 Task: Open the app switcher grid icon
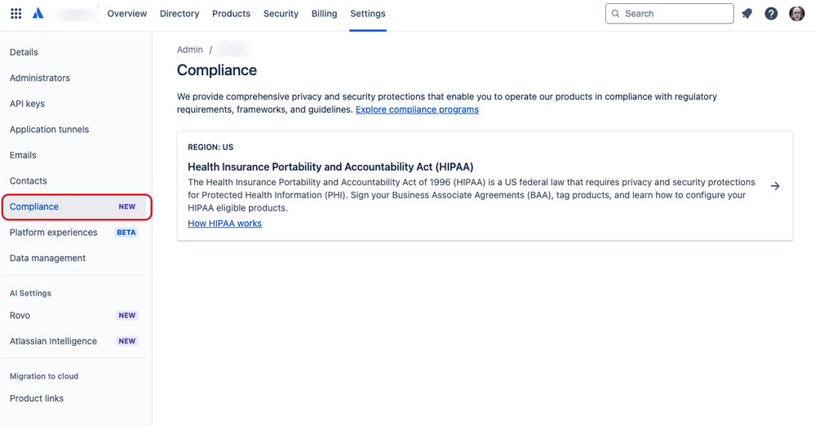point(16,14)
